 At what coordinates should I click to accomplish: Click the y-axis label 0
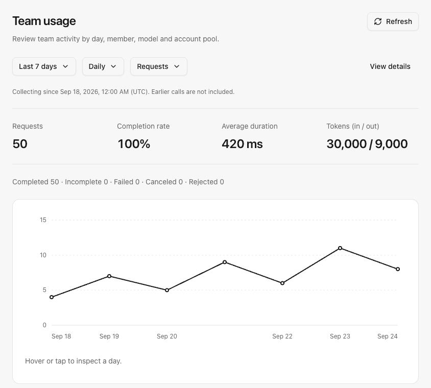point(44,325)
